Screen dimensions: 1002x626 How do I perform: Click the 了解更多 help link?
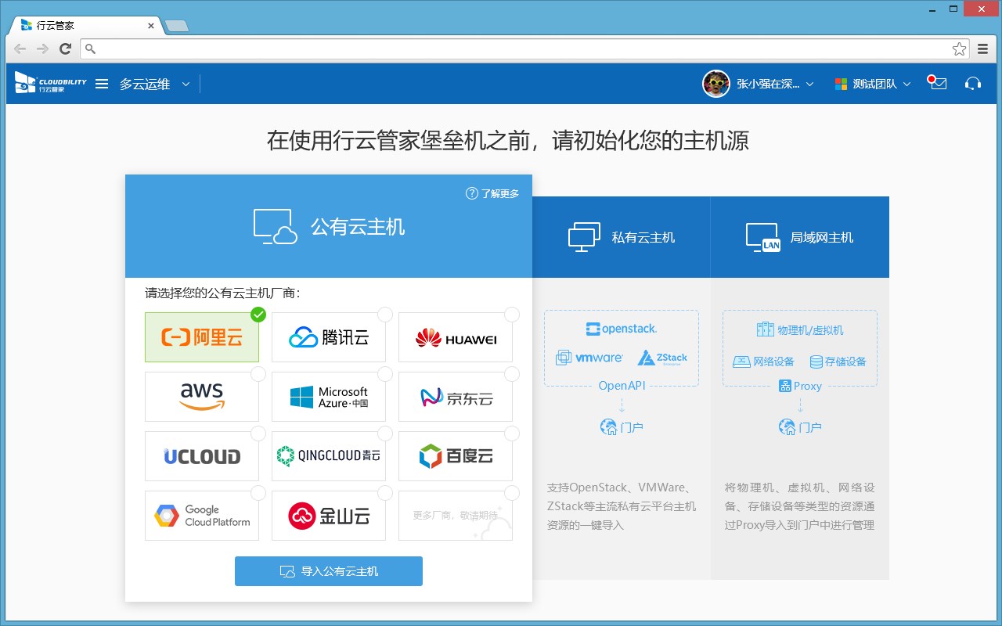[492, 193]
